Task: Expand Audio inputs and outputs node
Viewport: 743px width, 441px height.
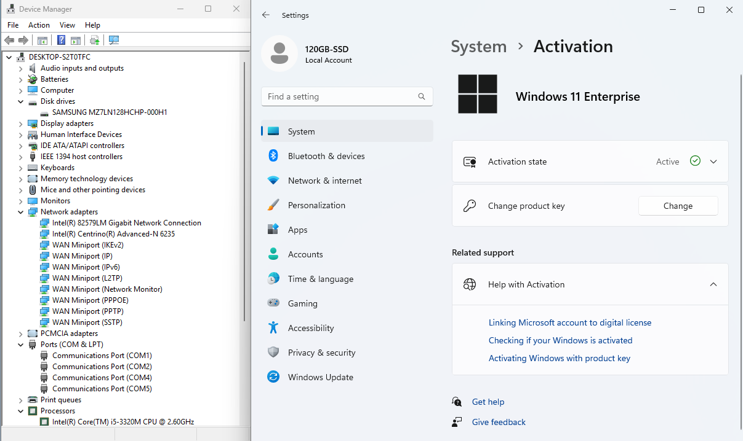Action: (20, 68)
